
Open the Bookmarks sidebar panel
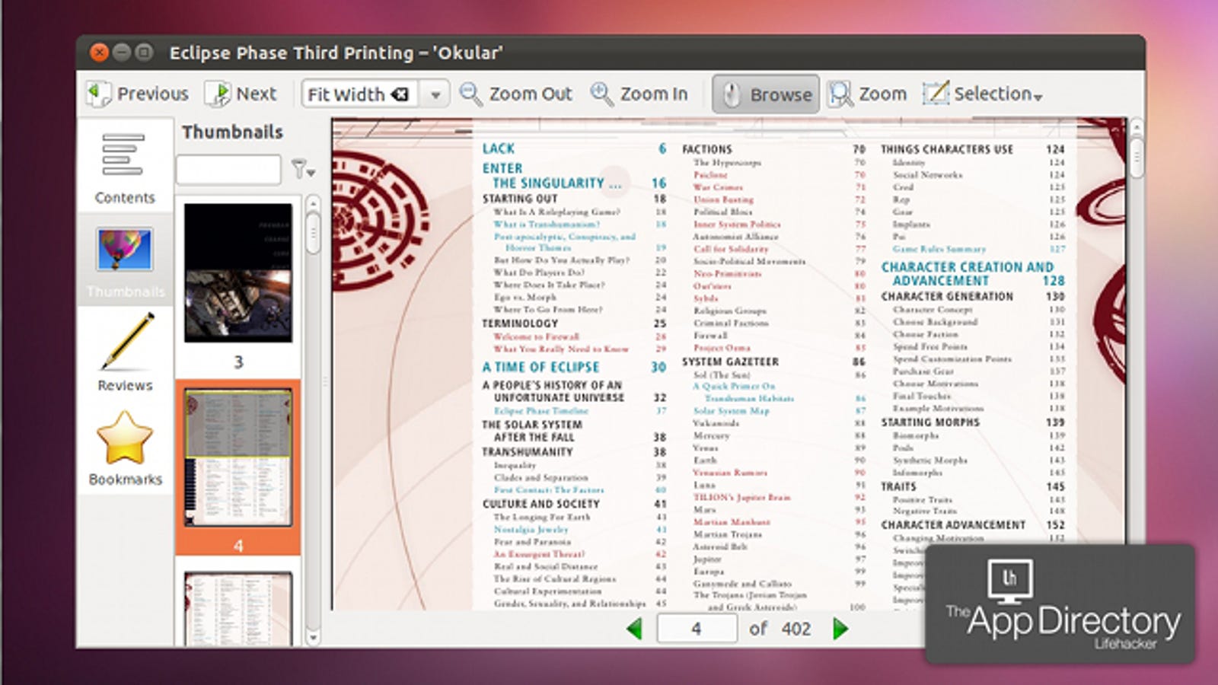125,449
